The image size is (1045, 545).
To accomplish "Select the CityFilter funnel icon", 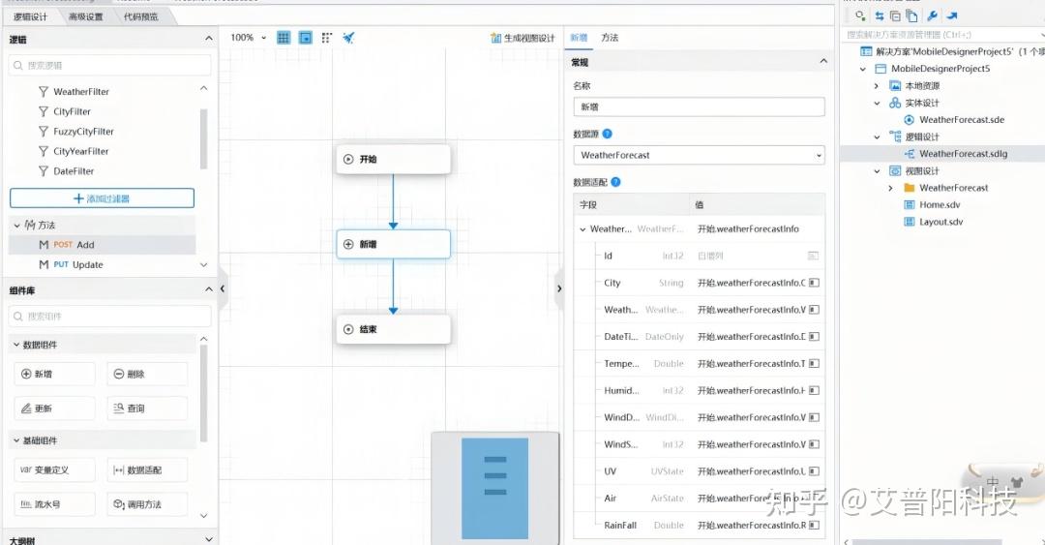I will pyautogui.click(x=44, y=111).
